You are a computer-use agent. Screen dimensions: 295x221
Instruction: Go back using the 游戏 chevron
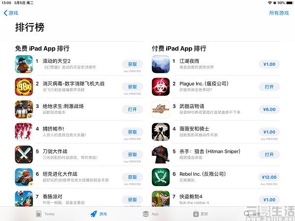pos(11,13)
